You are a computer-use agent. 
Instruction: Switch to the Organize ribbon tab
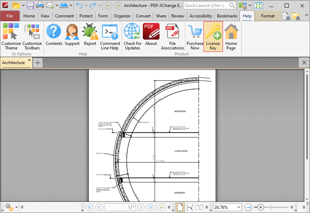pos(122,16)
